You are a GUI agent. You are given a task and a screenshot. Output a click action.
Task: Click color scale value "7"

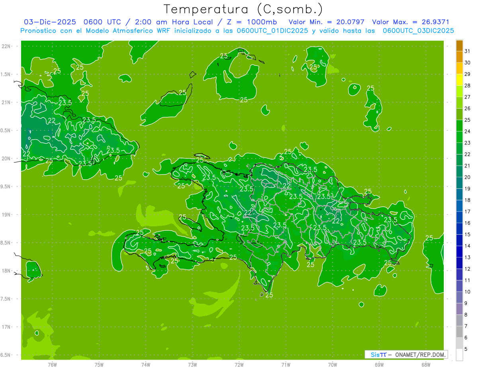[466, 327]
